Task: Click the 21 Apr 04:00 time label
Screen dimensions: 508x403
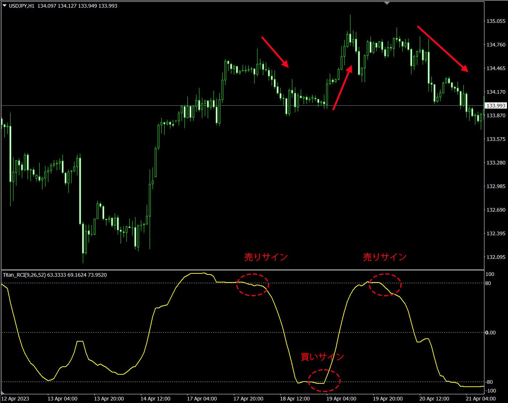Action: click(x=481, y=399)
